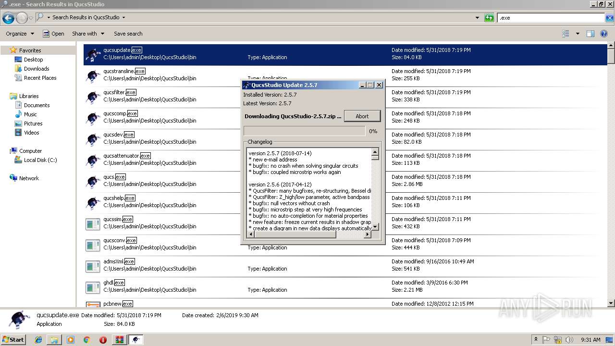Select Computer in the navigation pane
This screenshot has width=615, height=346.
[x=30, y=151]
